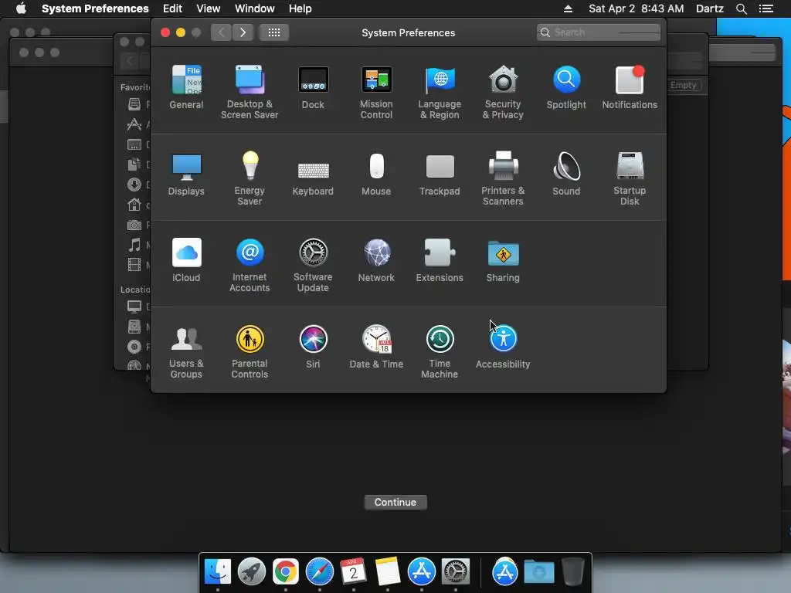The width and height of the screenshot is (791, 593).
Task: Open Safari from the Dock
Action: click(319, 571)
